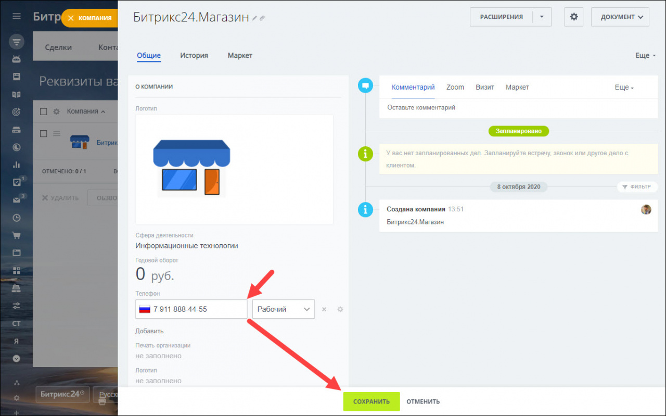
Task: Click the Отменить button
Action: 423,401
